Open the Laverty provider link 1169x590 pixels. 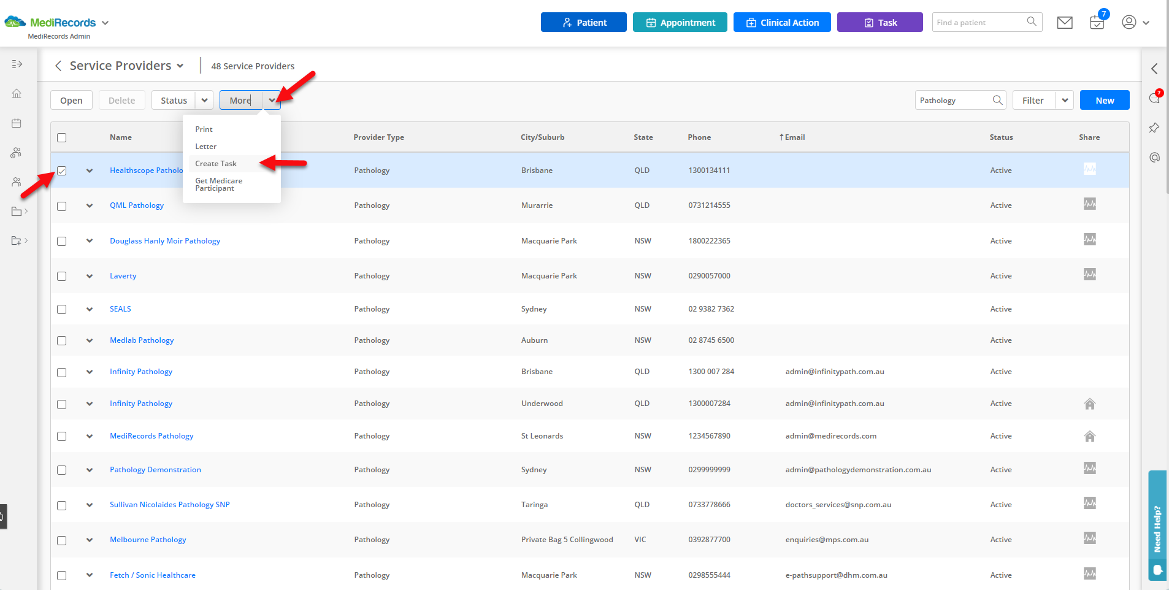tap(123, 276)
